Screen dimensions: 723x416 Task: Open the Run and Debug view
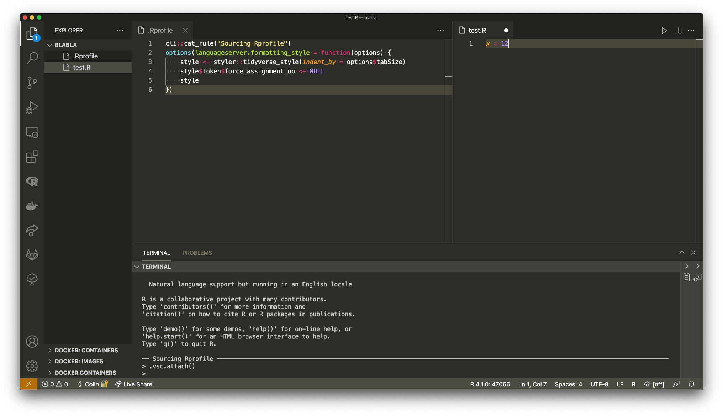(32, 107)
